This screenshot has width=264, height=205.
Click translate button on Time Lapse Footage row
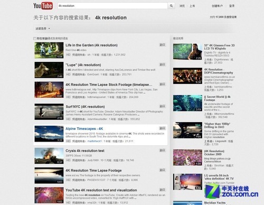coord(162,170)
